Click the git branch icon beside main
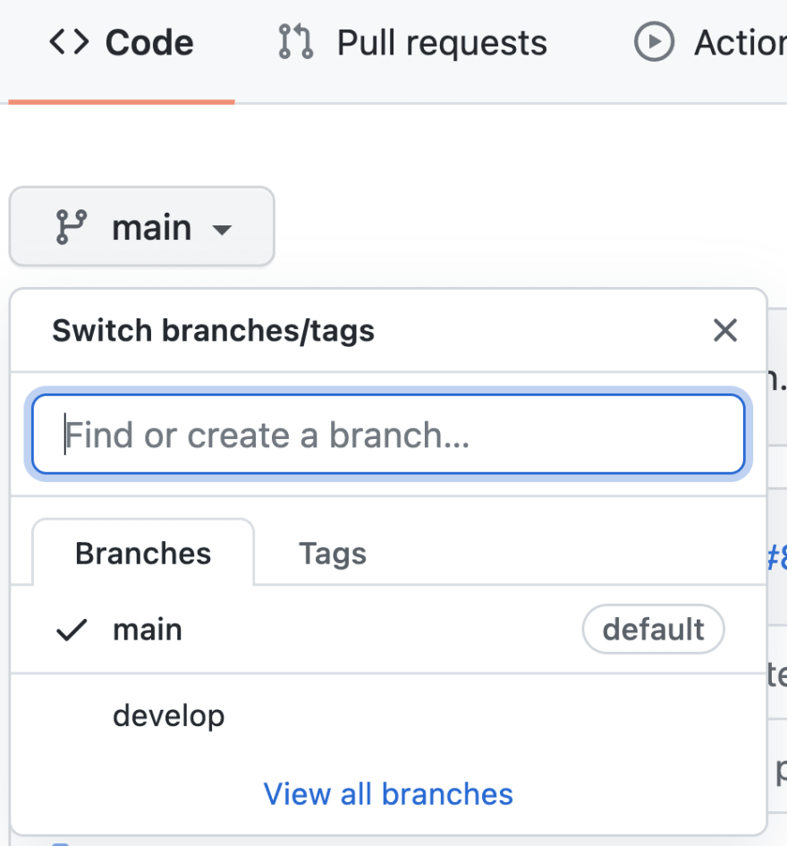The height and width of the screenshot is (846, 787). click(72, 227)
